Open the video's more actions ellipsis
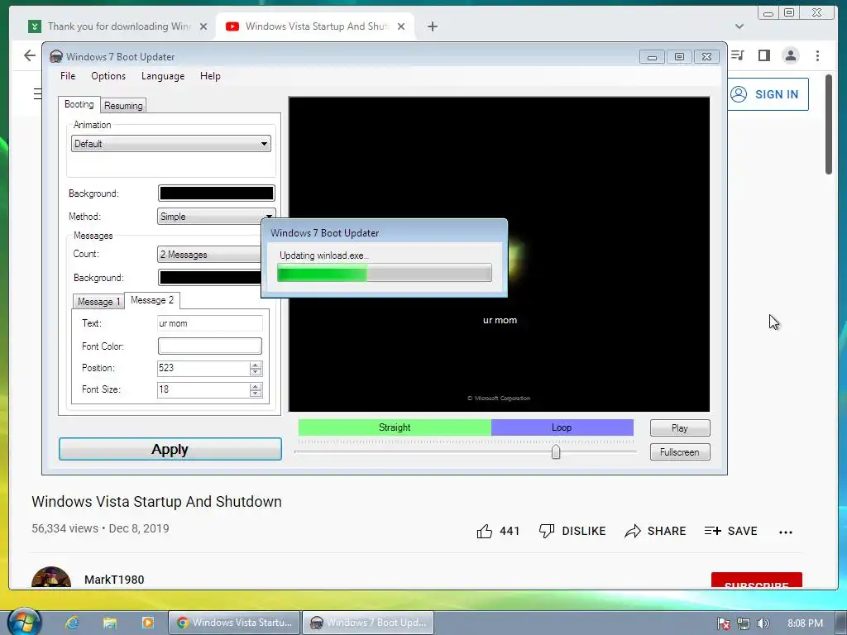Viewport: 847px width, 635px height. [x=786, y=532]
